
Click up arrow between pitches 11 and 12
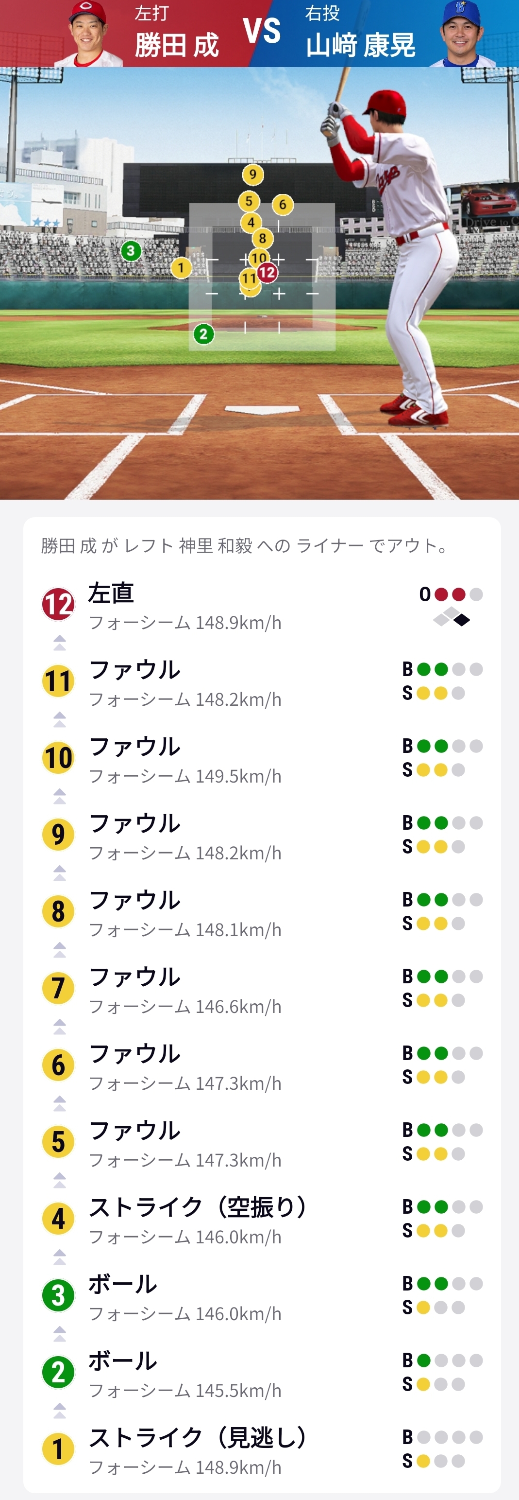(x=59, y=643)
